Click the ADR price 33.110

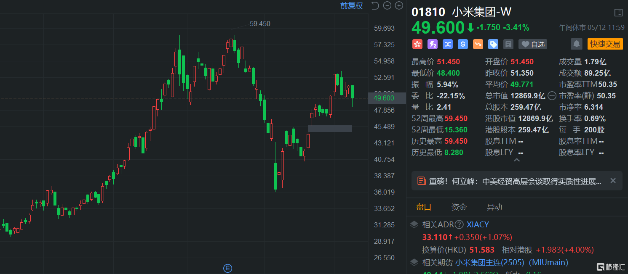(435, 237)
